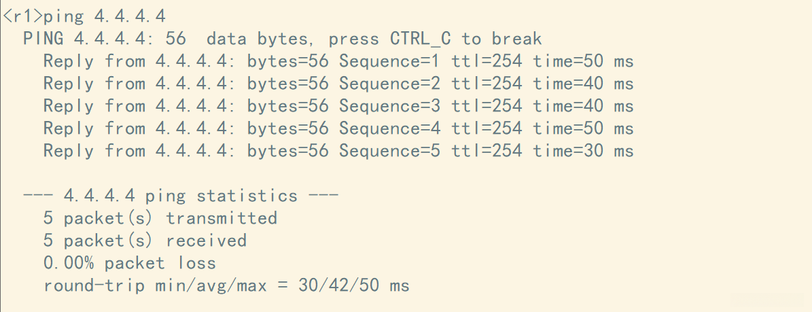Select the "Sequence=1" text
Screen dimensions: 812x312
[389, 61]
